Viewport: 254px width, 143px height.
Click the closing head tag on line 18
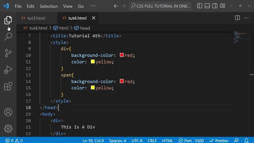(x=49, y=108)
